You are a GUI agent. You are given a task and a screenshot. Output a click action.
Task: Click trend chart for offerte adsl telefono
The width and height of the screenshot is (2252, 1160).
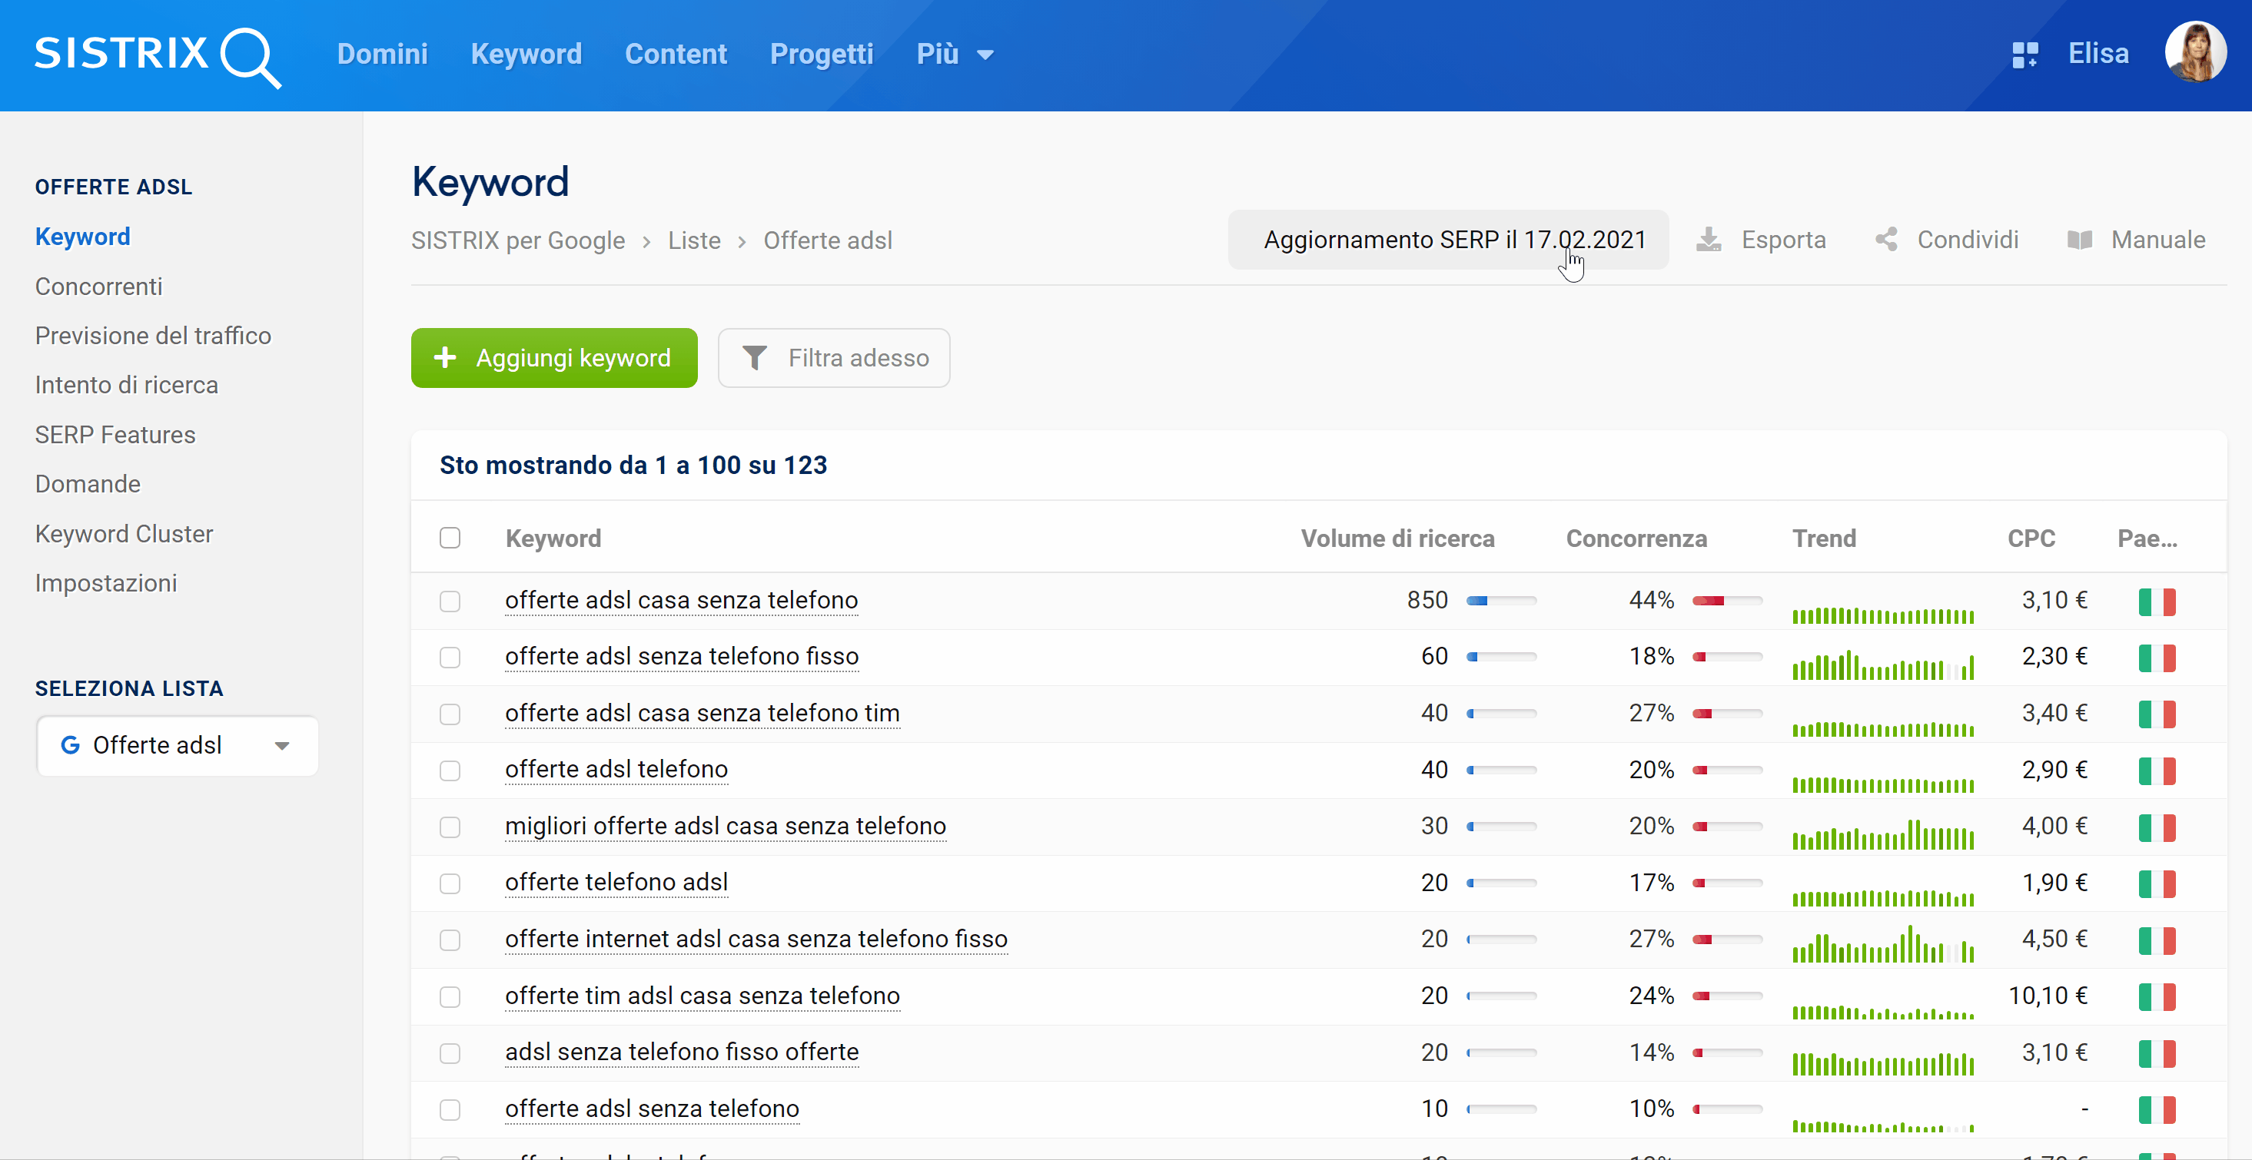coord(1883,784)
